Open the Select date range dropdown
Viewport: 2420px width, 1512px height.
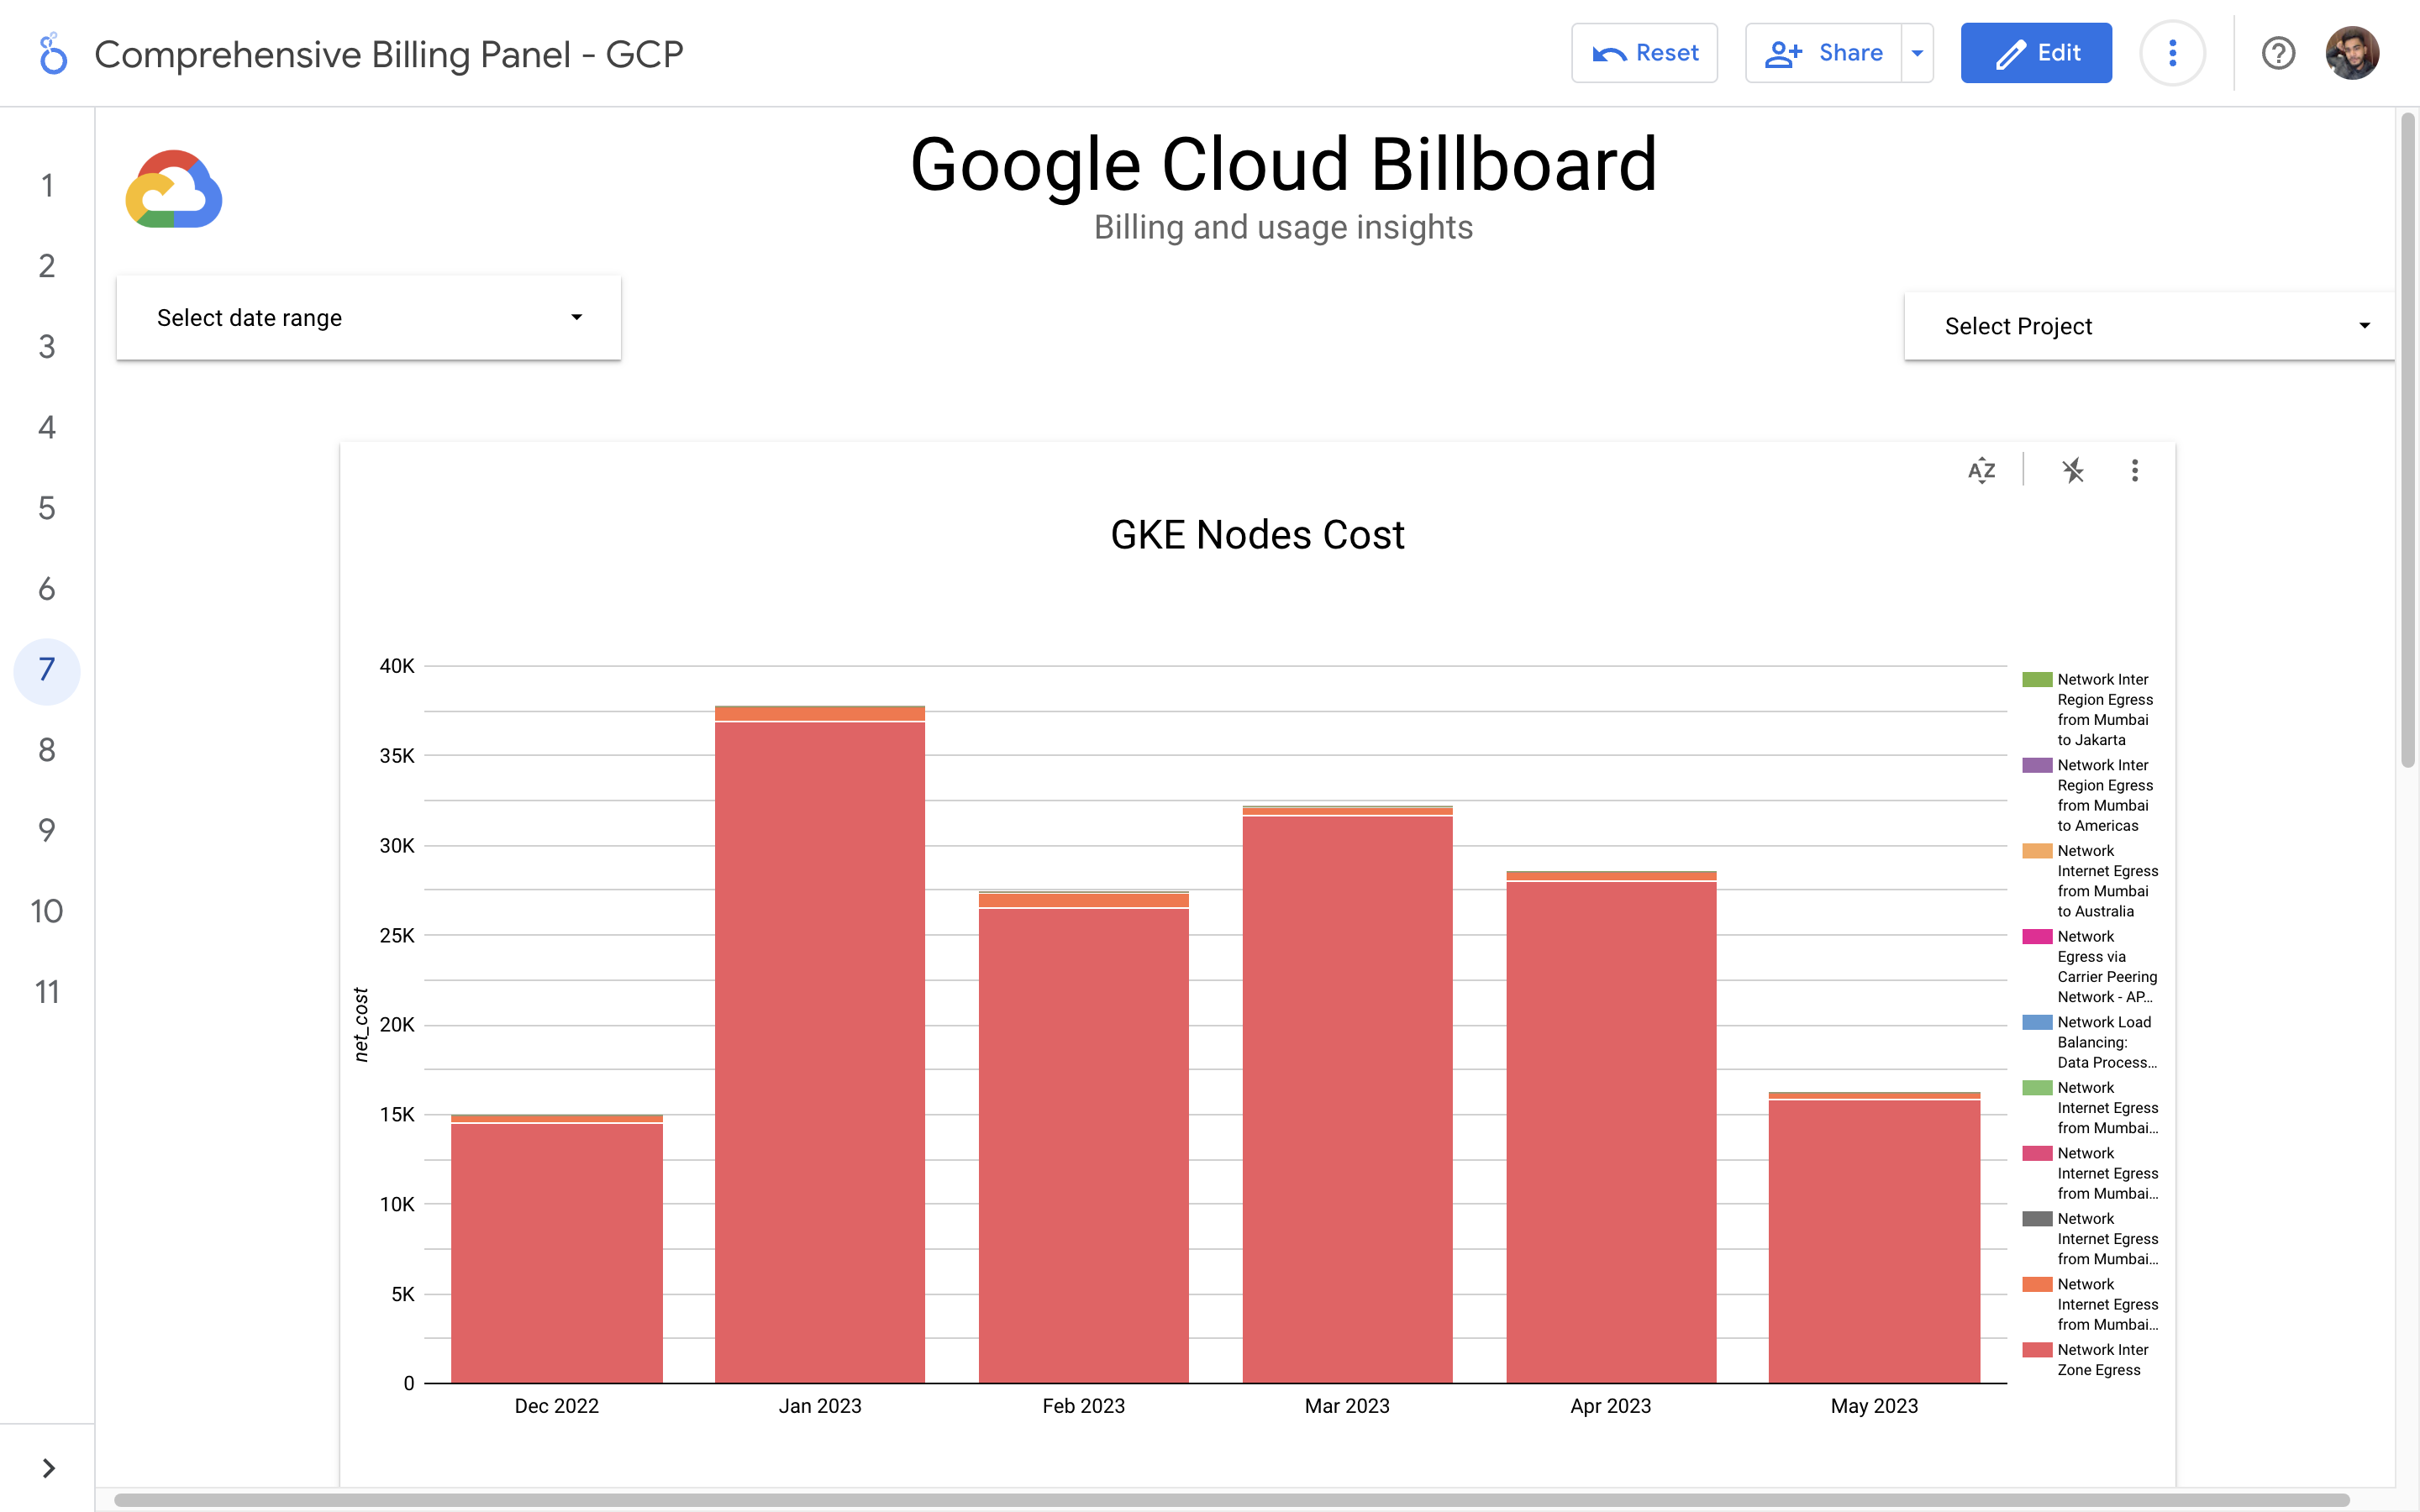pyautogui.click(x=368, y=318)
